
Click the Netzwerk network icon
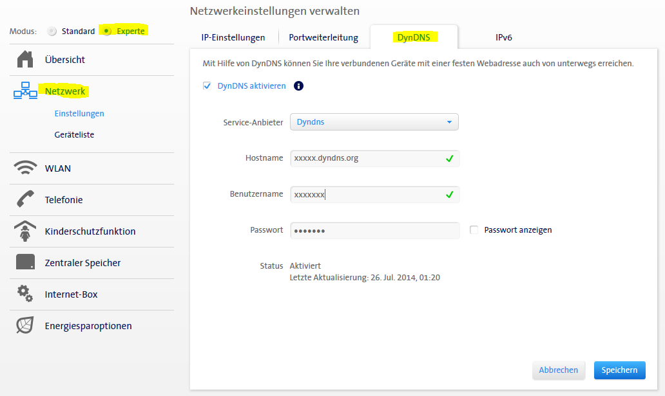click(x=25, y=91)
